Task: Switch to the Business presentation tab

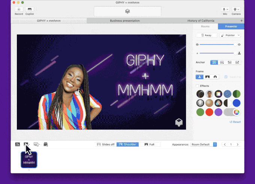Action: click(x=125, y=21)
